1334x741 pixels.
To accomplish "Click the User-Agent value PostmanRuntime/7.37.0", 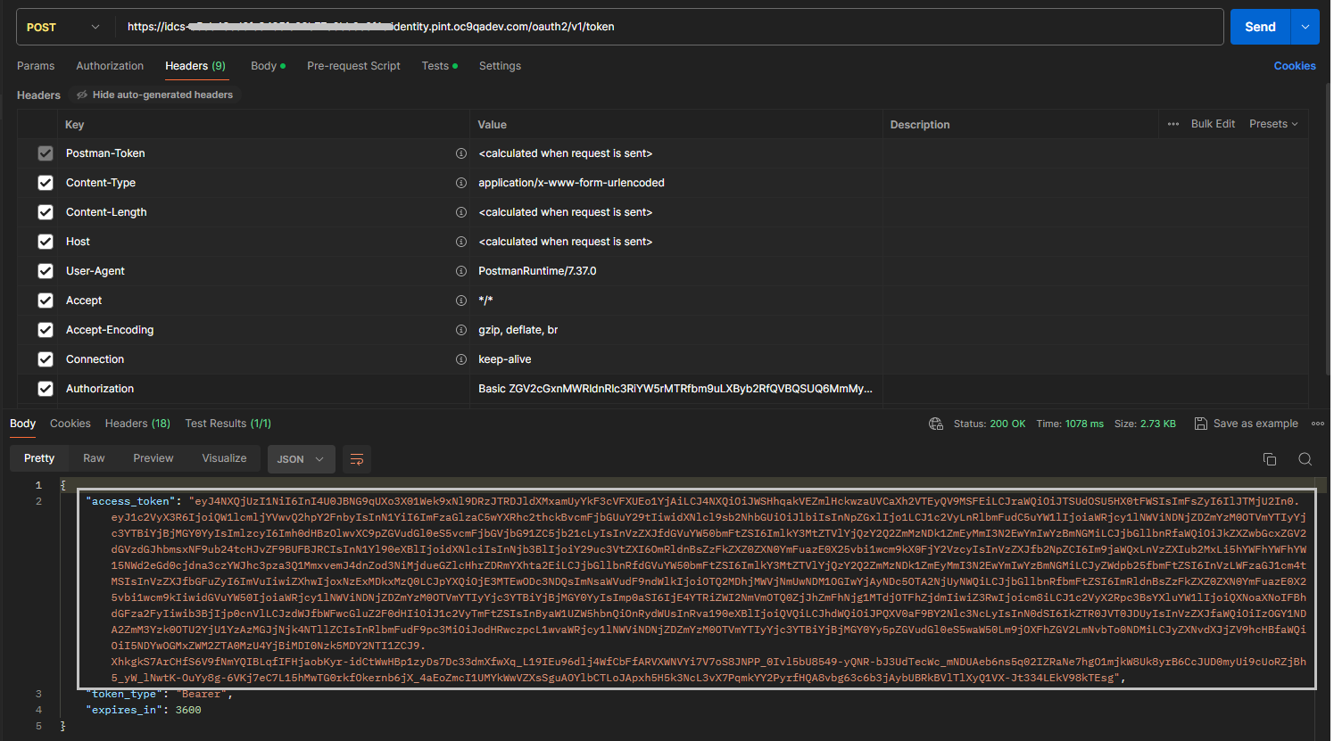I will 537,271.
